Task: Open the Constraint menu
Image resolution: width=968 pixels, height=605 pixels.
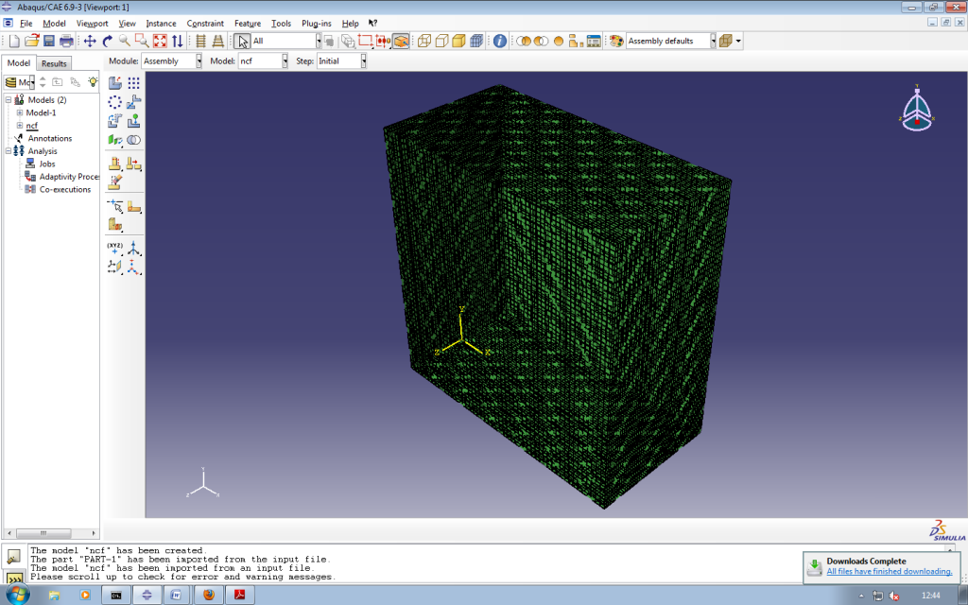Action: click(205, 23)
